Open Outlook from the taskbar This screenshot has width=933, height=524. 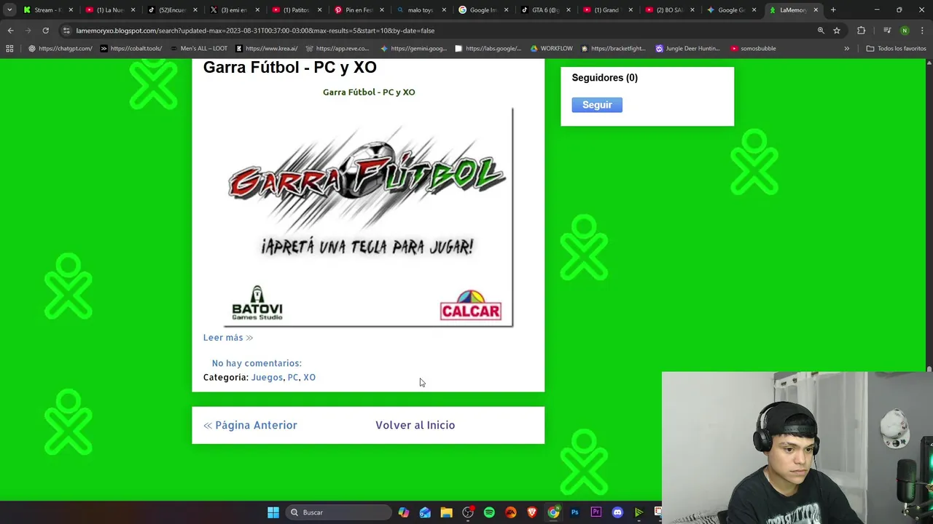(x=425, y=512)
